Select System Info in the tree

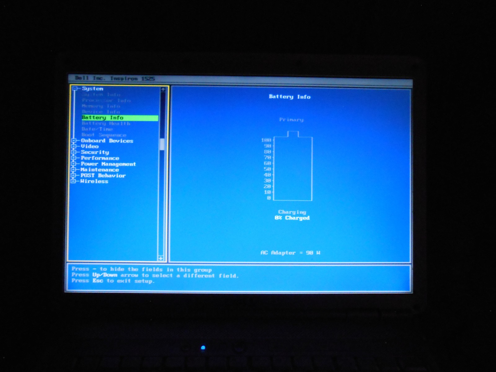click(x=101, y=95)
